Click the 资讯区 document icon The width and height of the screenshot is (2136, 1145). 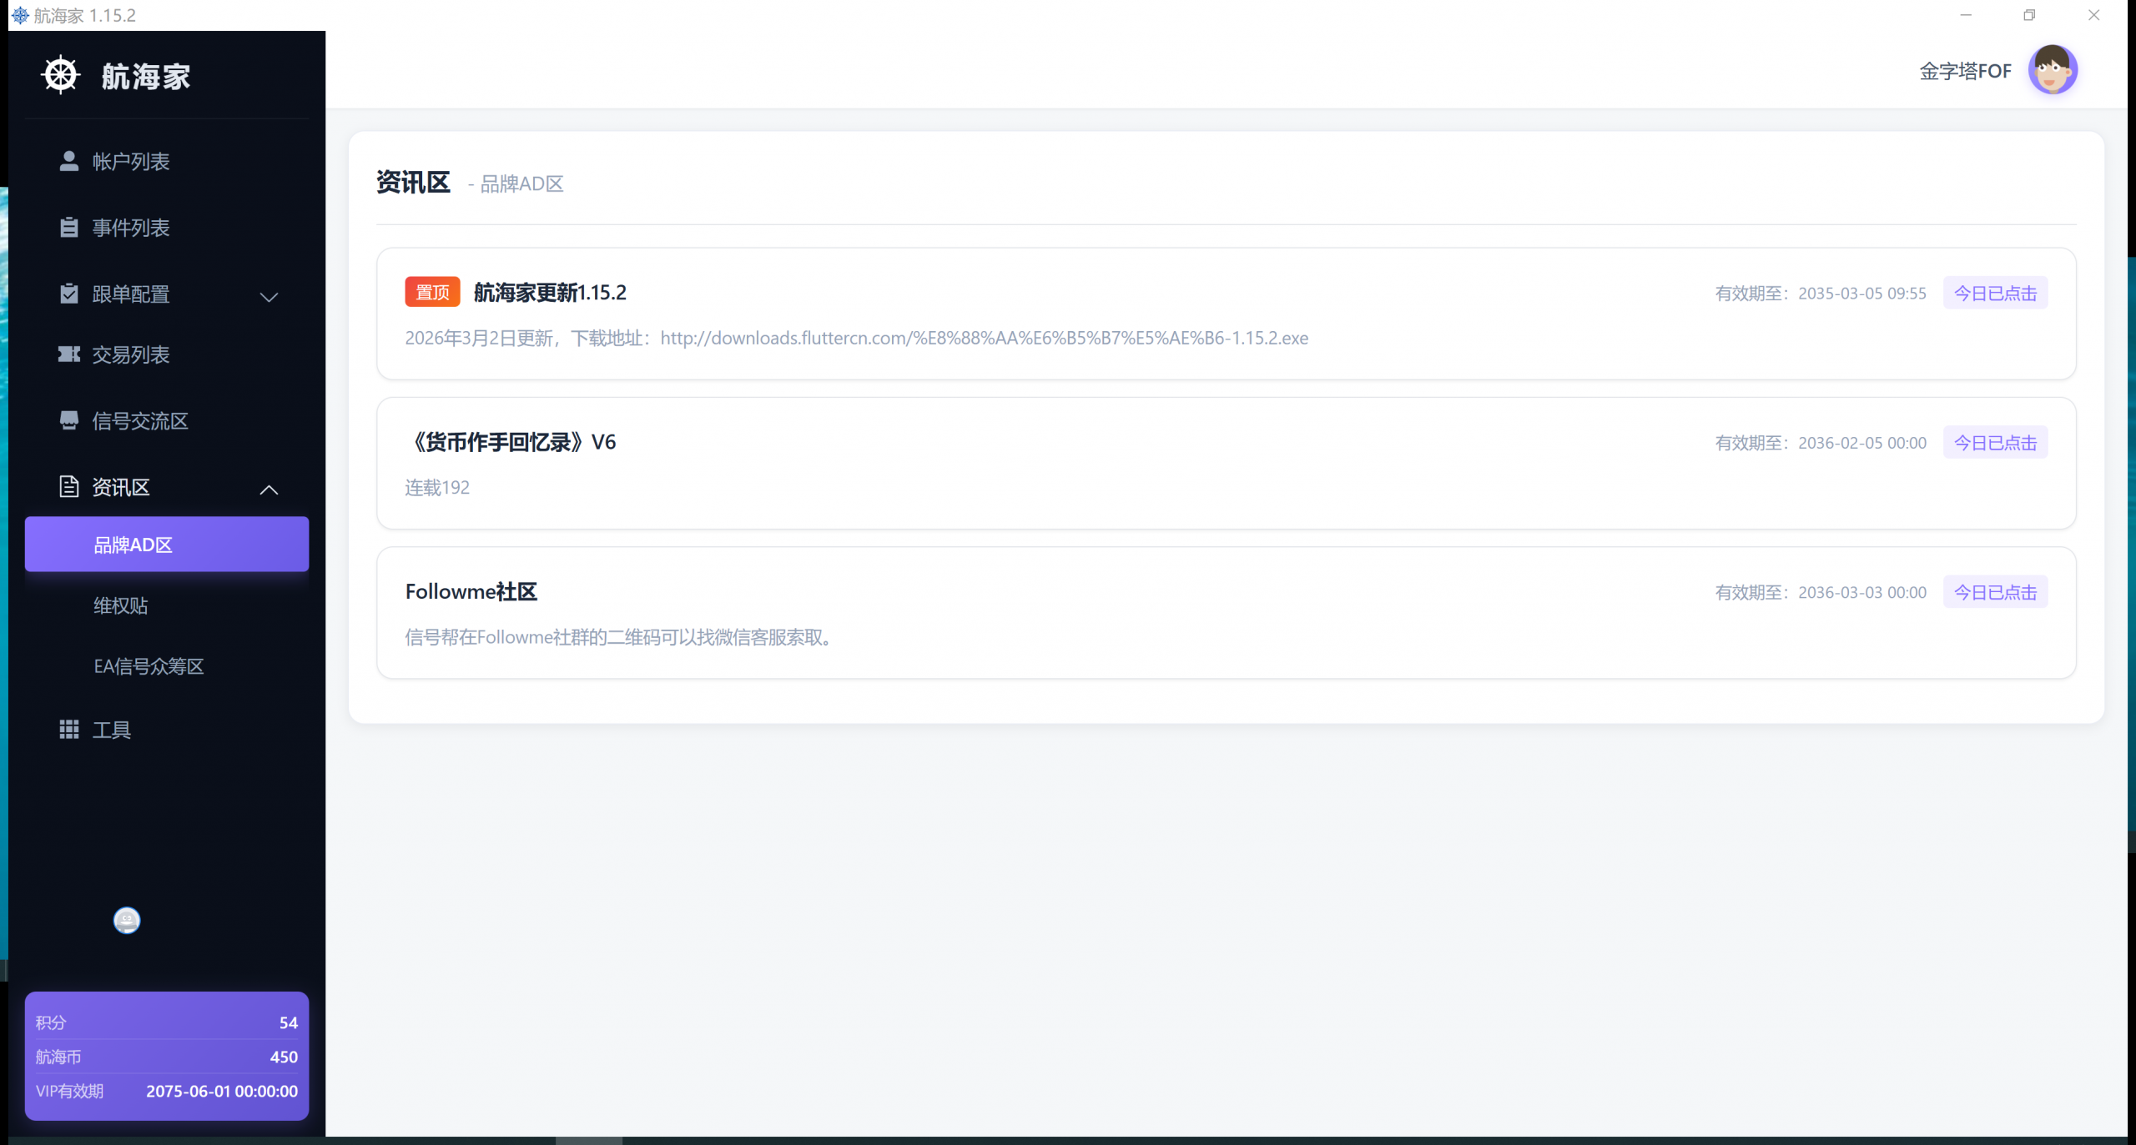[69, 487]
